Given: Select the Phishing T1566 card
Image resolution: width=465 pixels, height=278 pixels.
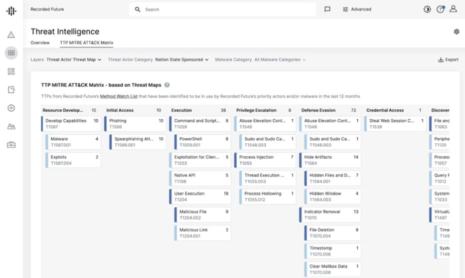Looking at the screenshot, I should pyautogui.click(x=135, y=124).
